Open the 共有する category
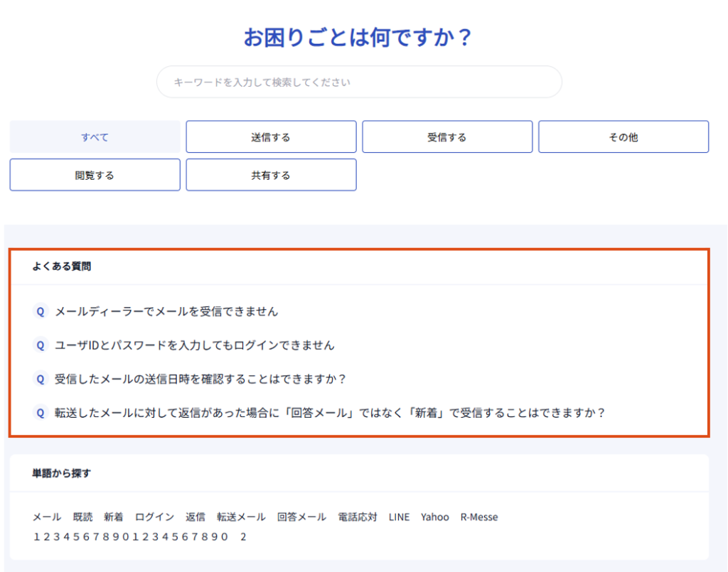Image resolution: width=728 pixels, height=572 pixels. [x=271, y=175]
